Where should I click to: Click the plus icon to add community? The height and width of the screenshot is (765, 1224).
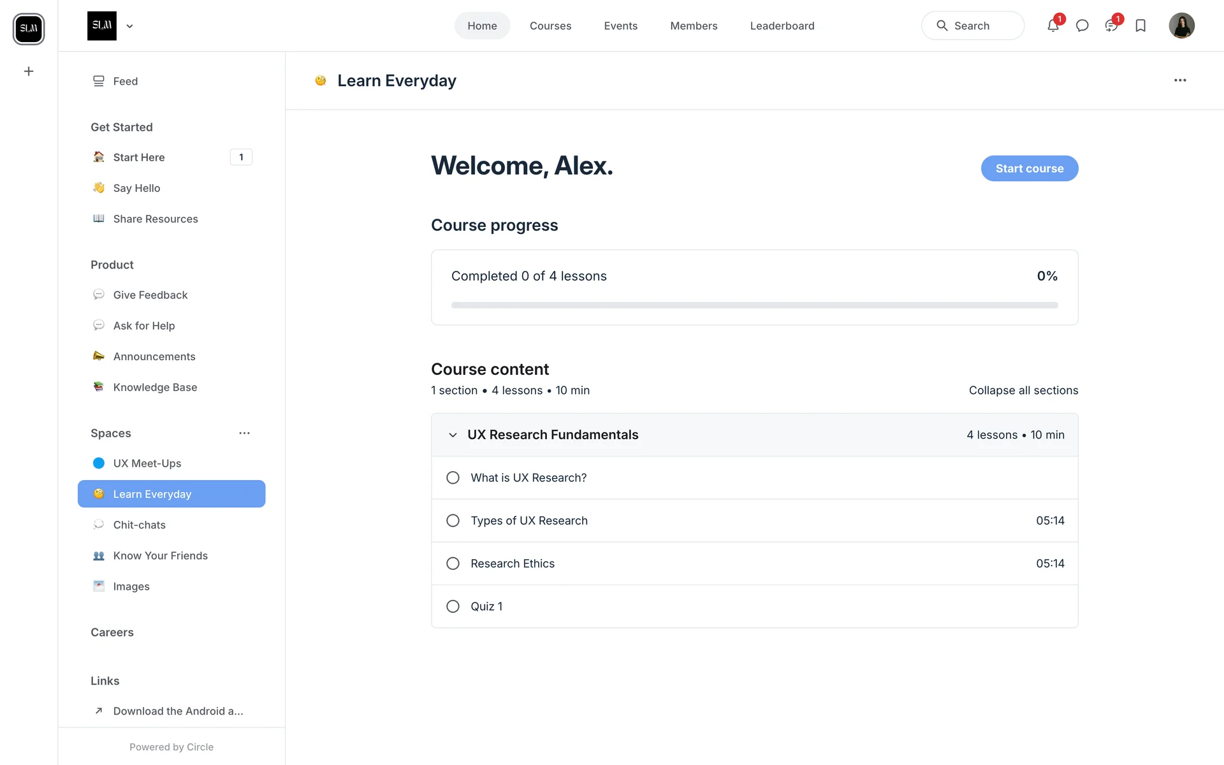29,71
